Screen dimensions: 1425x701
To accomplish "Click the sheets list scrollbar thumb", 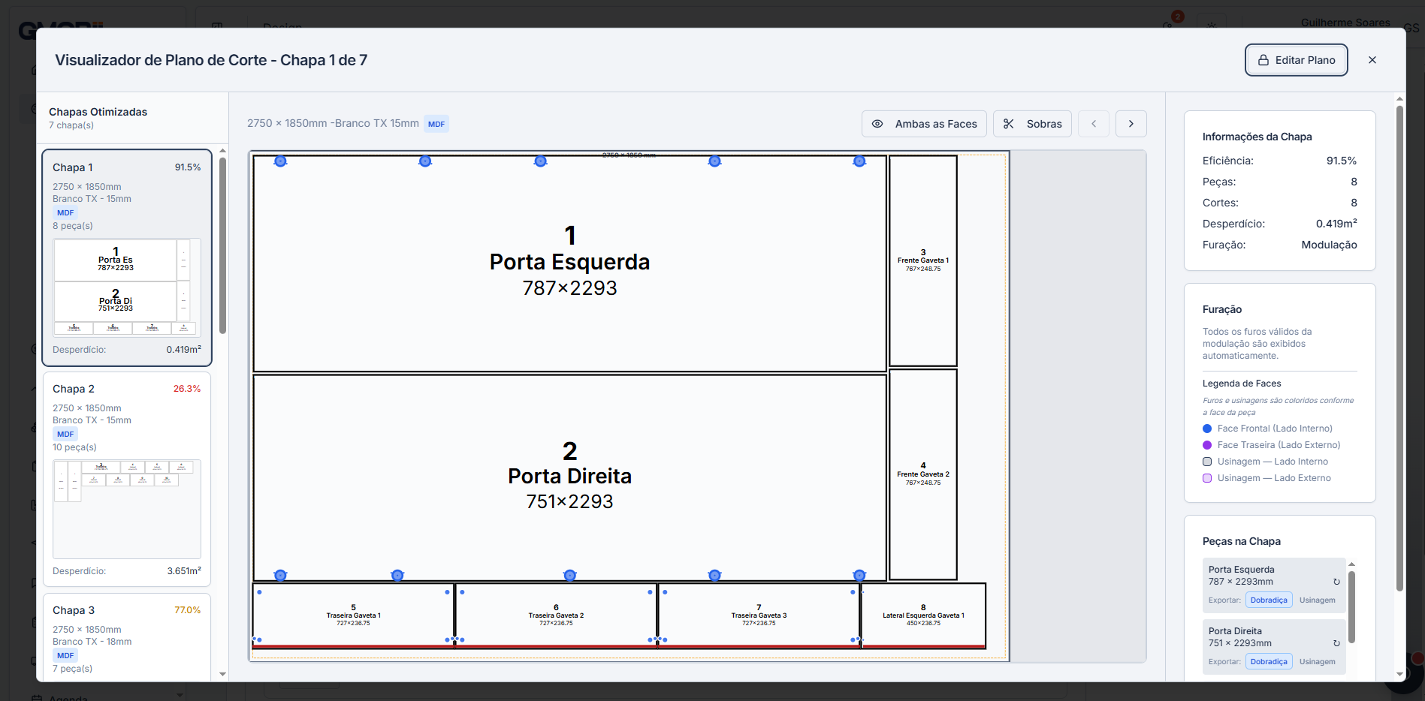I will point(222,245).
